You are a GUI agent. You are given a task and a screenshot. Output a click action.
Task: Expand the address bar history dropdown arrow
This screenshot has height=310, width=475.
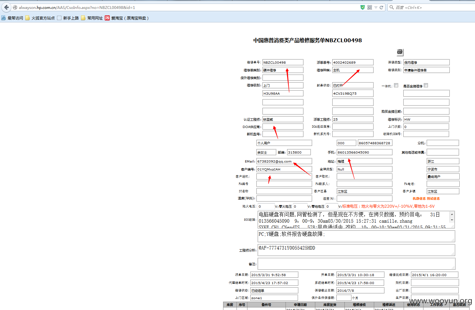(x=376, y=7)
